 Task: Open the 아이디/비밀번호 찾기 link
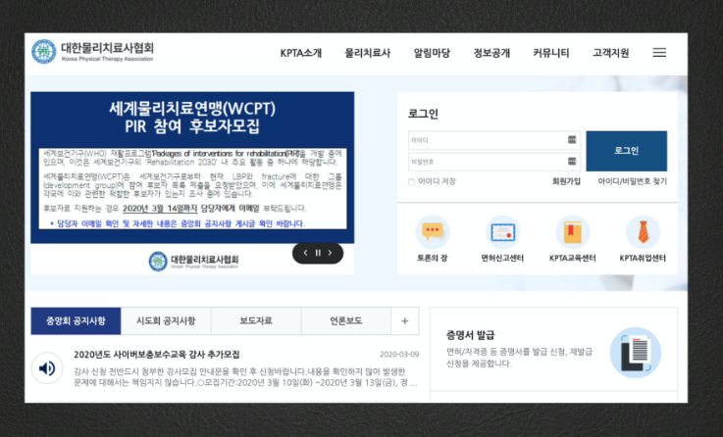coord(632,181)
